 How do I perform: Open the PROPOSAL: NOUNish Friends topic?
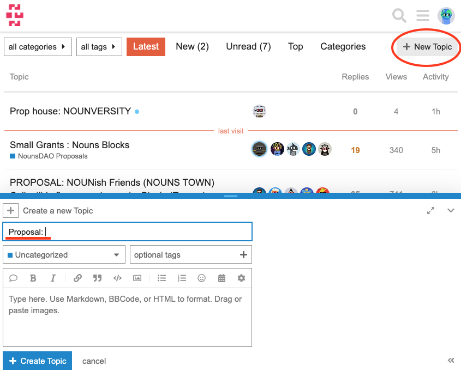pos(112,182)
